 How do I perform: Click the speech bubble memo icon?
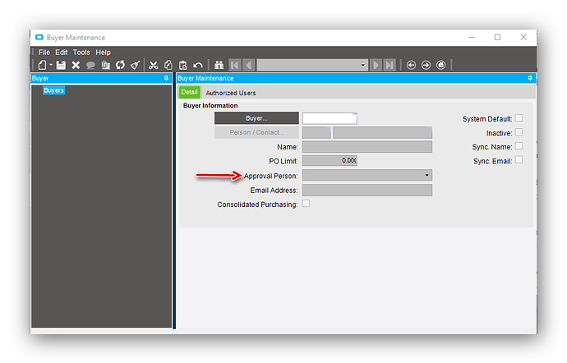pos(90,66)
